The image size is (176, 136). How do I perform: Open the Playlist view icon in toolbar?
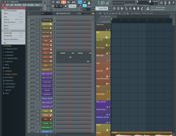(x=114, y=8)
